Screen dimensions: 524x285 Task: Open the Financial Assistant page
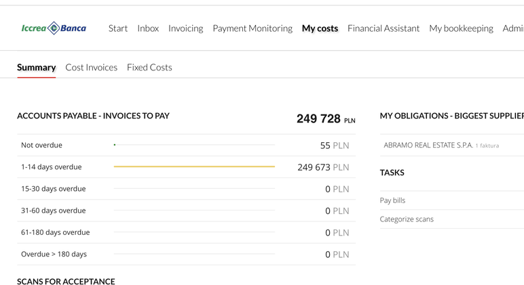(x=383, y=28)
